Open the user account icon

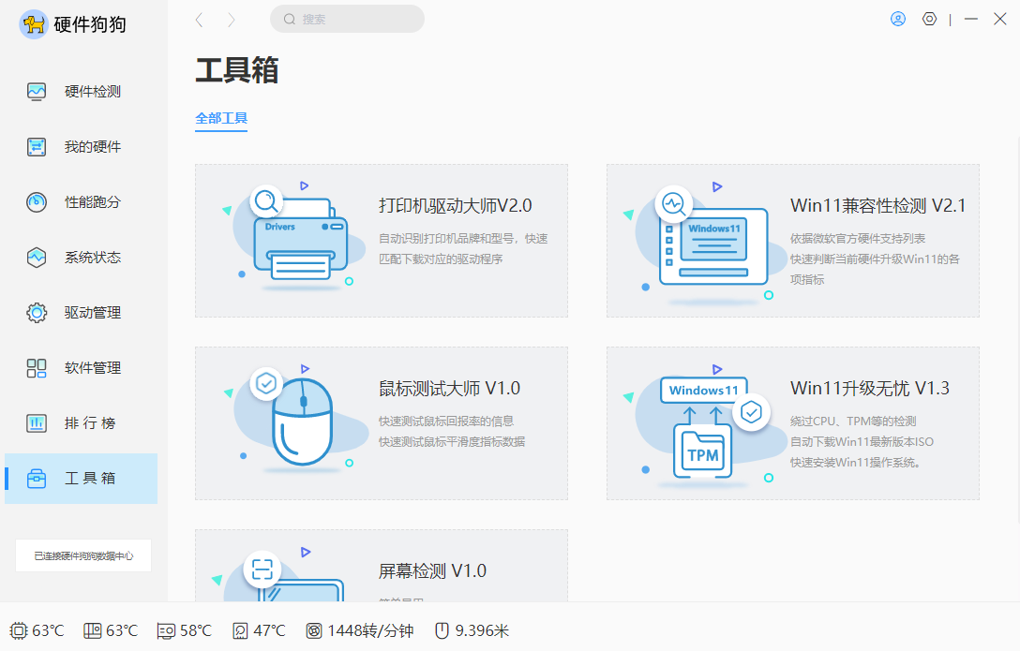[x=898, y=20]
